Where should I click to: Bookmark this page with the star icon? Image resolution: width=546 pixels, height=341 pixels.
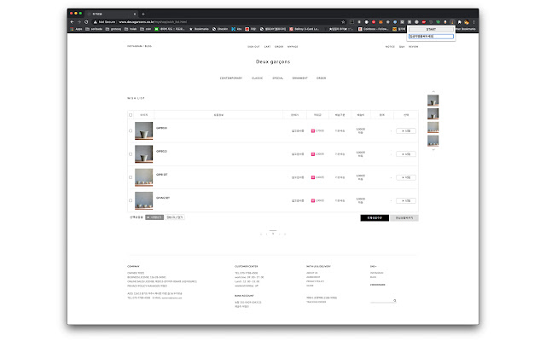pos(343,22)
